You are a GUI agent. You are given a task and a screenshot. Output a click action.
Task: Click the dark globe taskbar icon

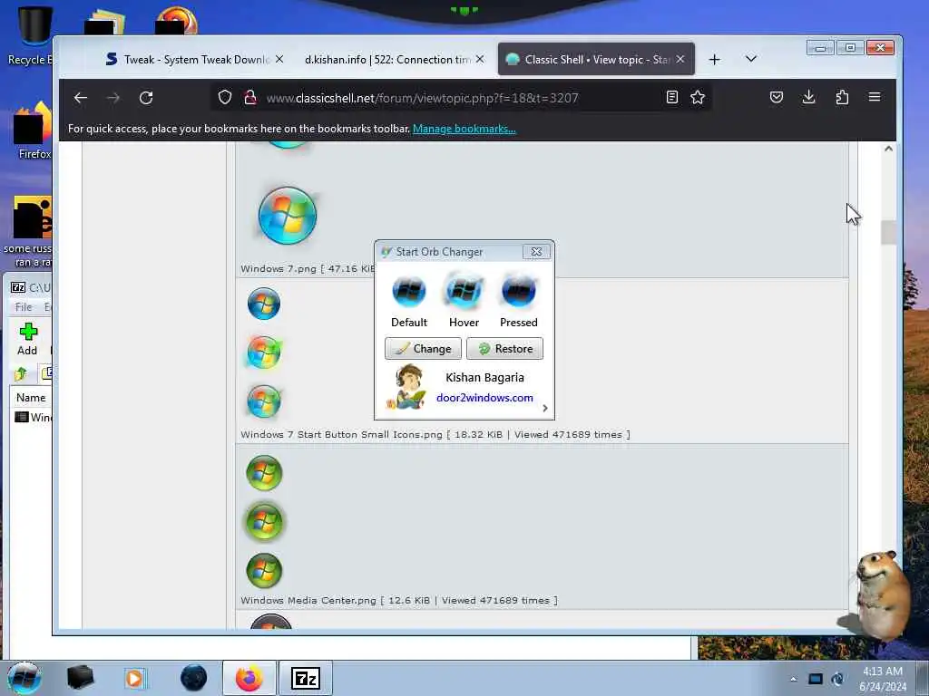point(193,678)
